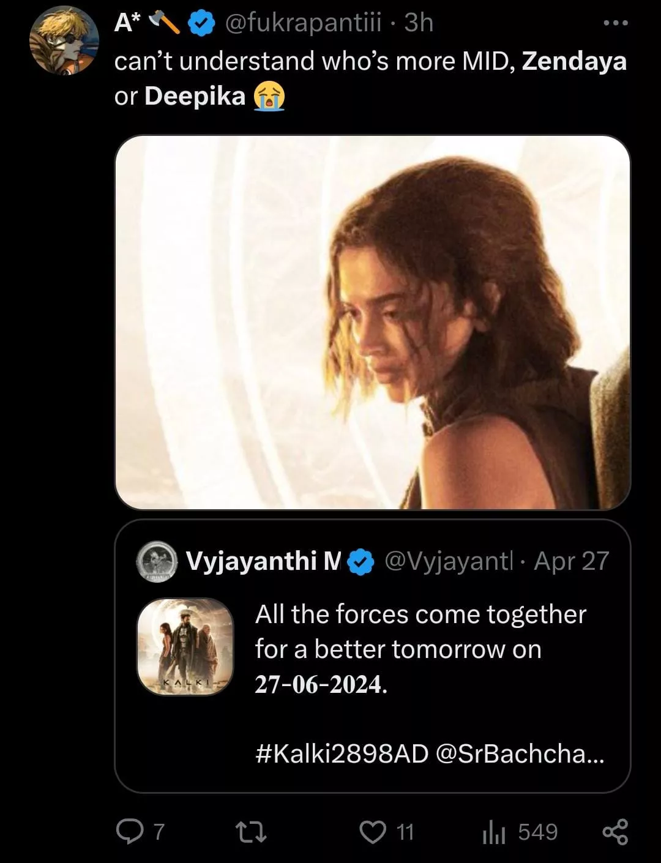Open the quoted tweet text
661x863 pixels.
(420, 649)
